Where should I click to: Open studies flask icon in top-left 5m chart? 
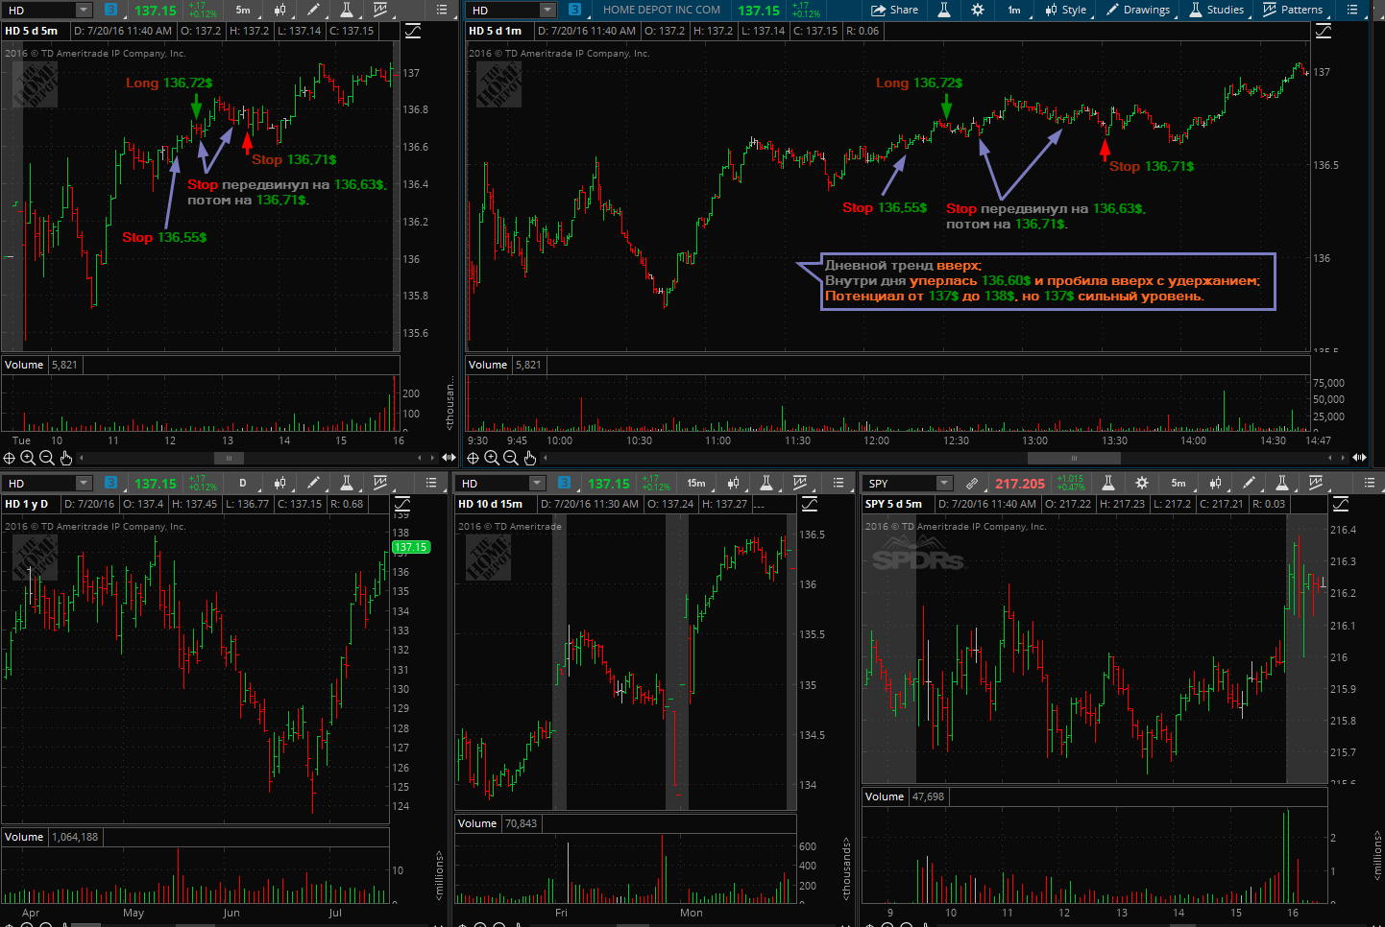click(347, 10)
